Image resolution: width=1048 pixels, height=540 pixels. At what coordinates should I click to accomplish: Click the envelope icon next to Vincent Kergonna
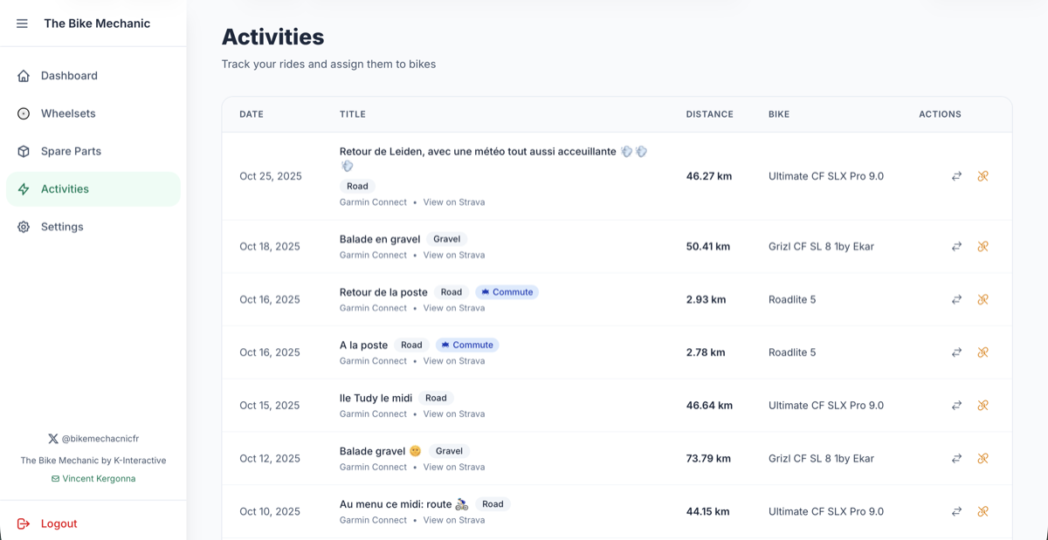(55, 478)
